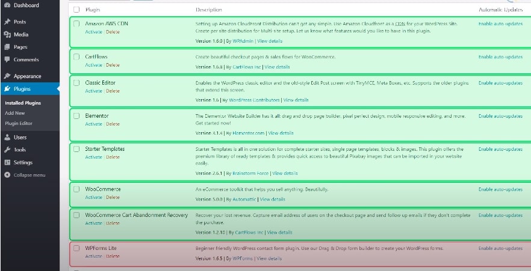This screenshot has height=271, width=531.
Task: Check the WPForms Lite checkbox
Action: (x=76, y=248)
